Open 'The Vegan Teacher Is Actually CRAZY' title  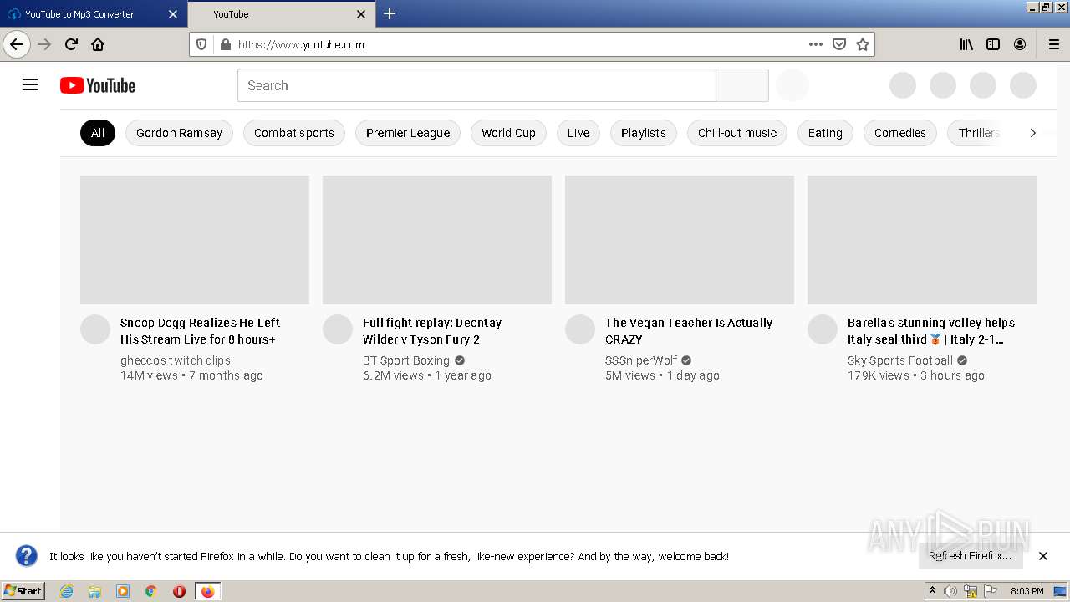click(x=689, y=331)
